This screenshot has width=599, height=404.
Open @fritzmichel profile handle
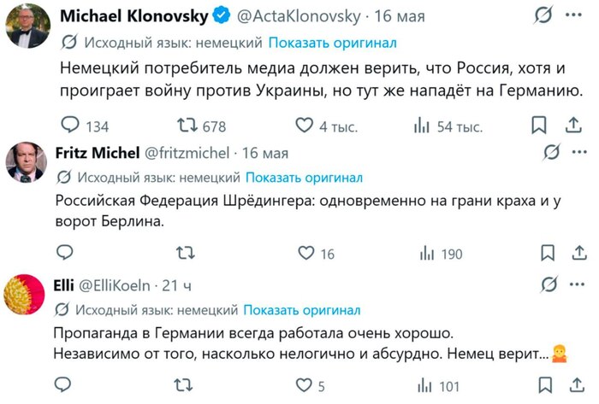click(187, 153)
